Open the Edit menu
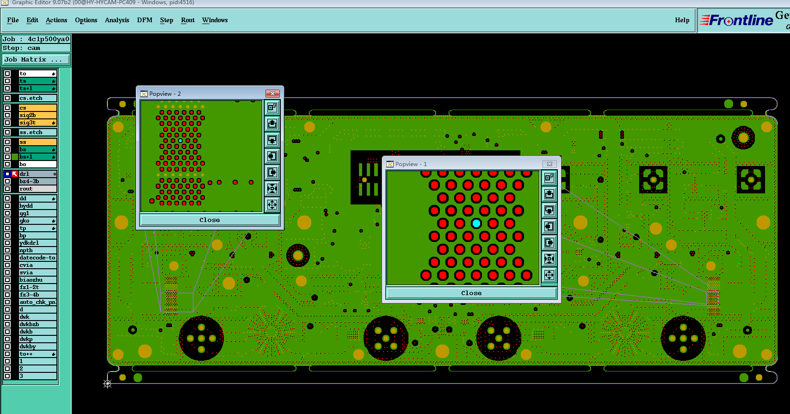This screenshot has width=790, height=414. click(x=32, y=20)
